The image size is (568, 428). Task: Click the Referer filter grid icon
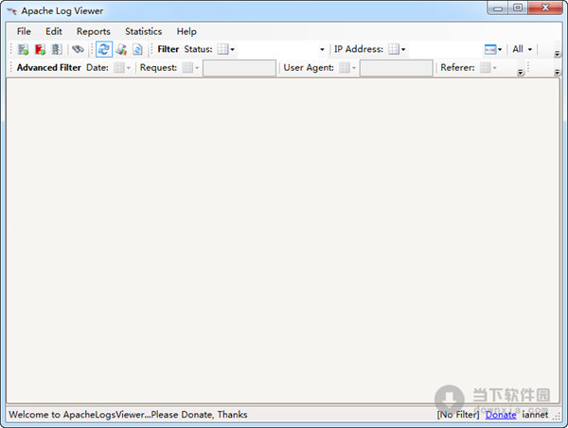[x=485, y=68]
